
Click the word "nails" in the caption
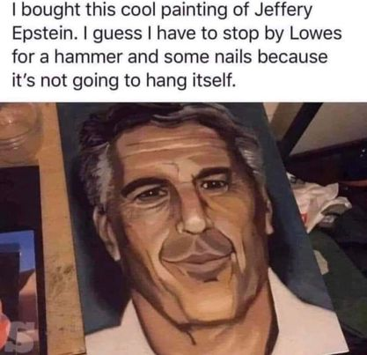[233, 56]
